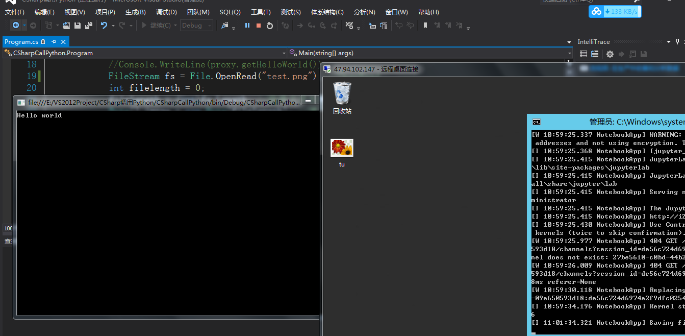
Task: Click the Decrease Indent toolbar icon
Action: (372, 25)
